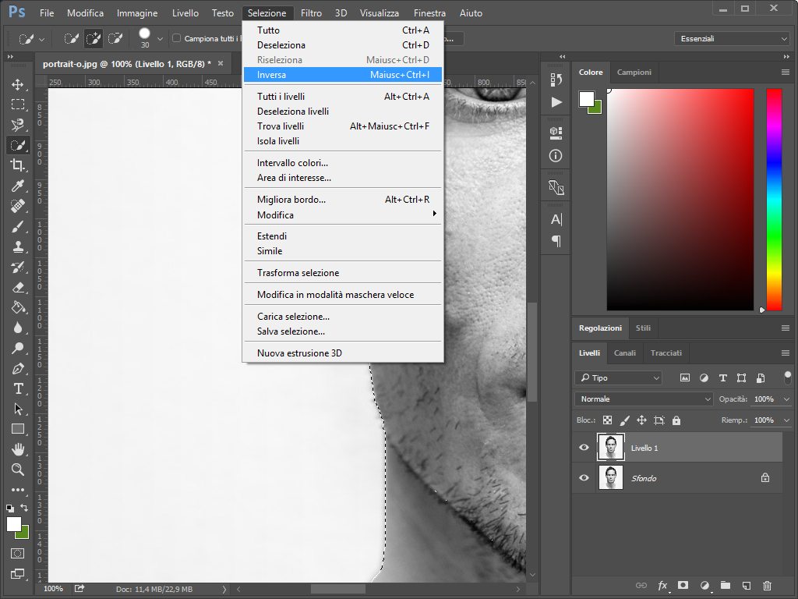The width and height of the screenshot is (798, 599).
Task: Select the Hand tool
Action: pyautogui.click(x=17, y=449)
